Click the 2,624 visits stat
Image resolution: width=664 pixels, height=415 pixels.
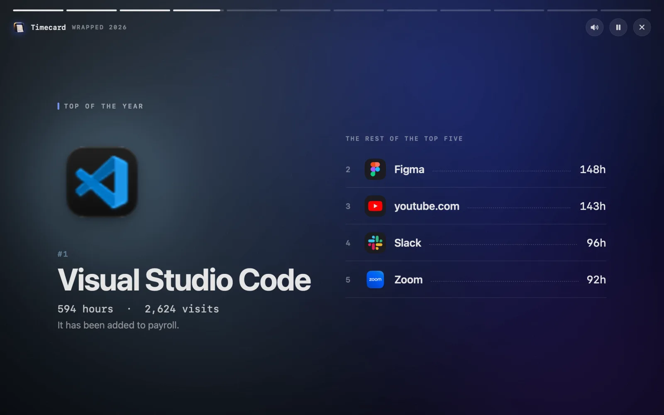point(182,309)
